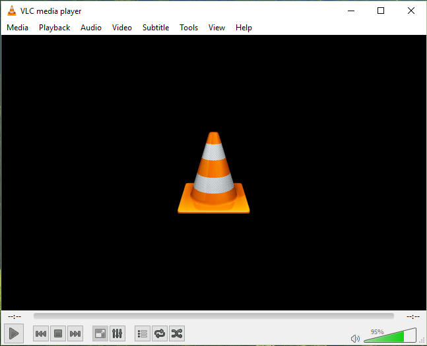Image resolution: width=427 pixels, height=346 pixels.
Task: Set volume on the green volume slider
Action: 390,335
